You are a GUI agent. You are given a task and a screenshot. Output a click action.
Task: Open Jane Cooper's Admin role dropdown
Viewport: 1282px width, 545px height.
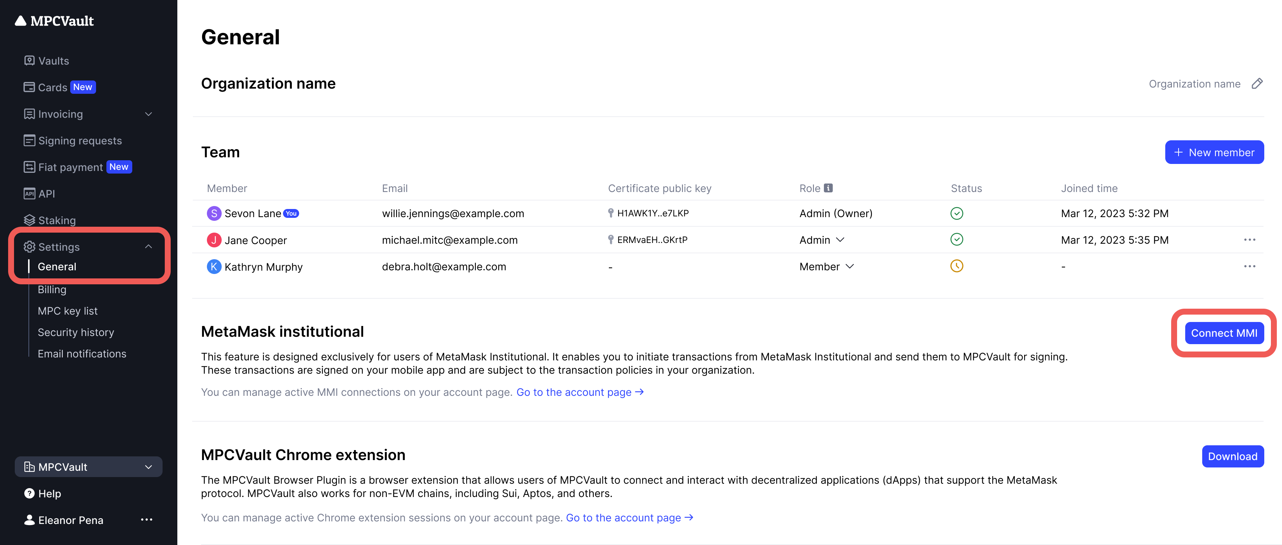coord(822,240)
